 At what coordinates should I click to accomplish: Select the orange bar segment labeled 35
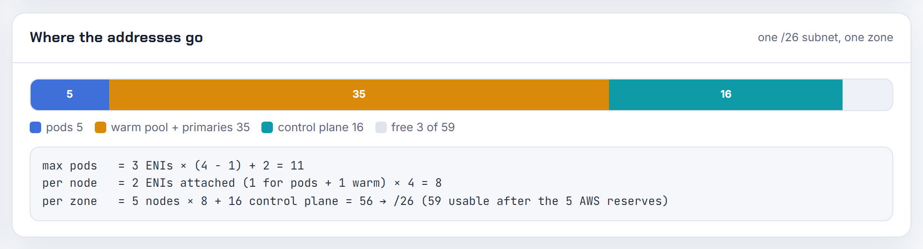coord(359,95)
